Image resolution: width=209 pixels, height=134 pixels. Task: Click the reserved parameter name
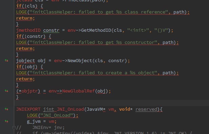(146, 109)
